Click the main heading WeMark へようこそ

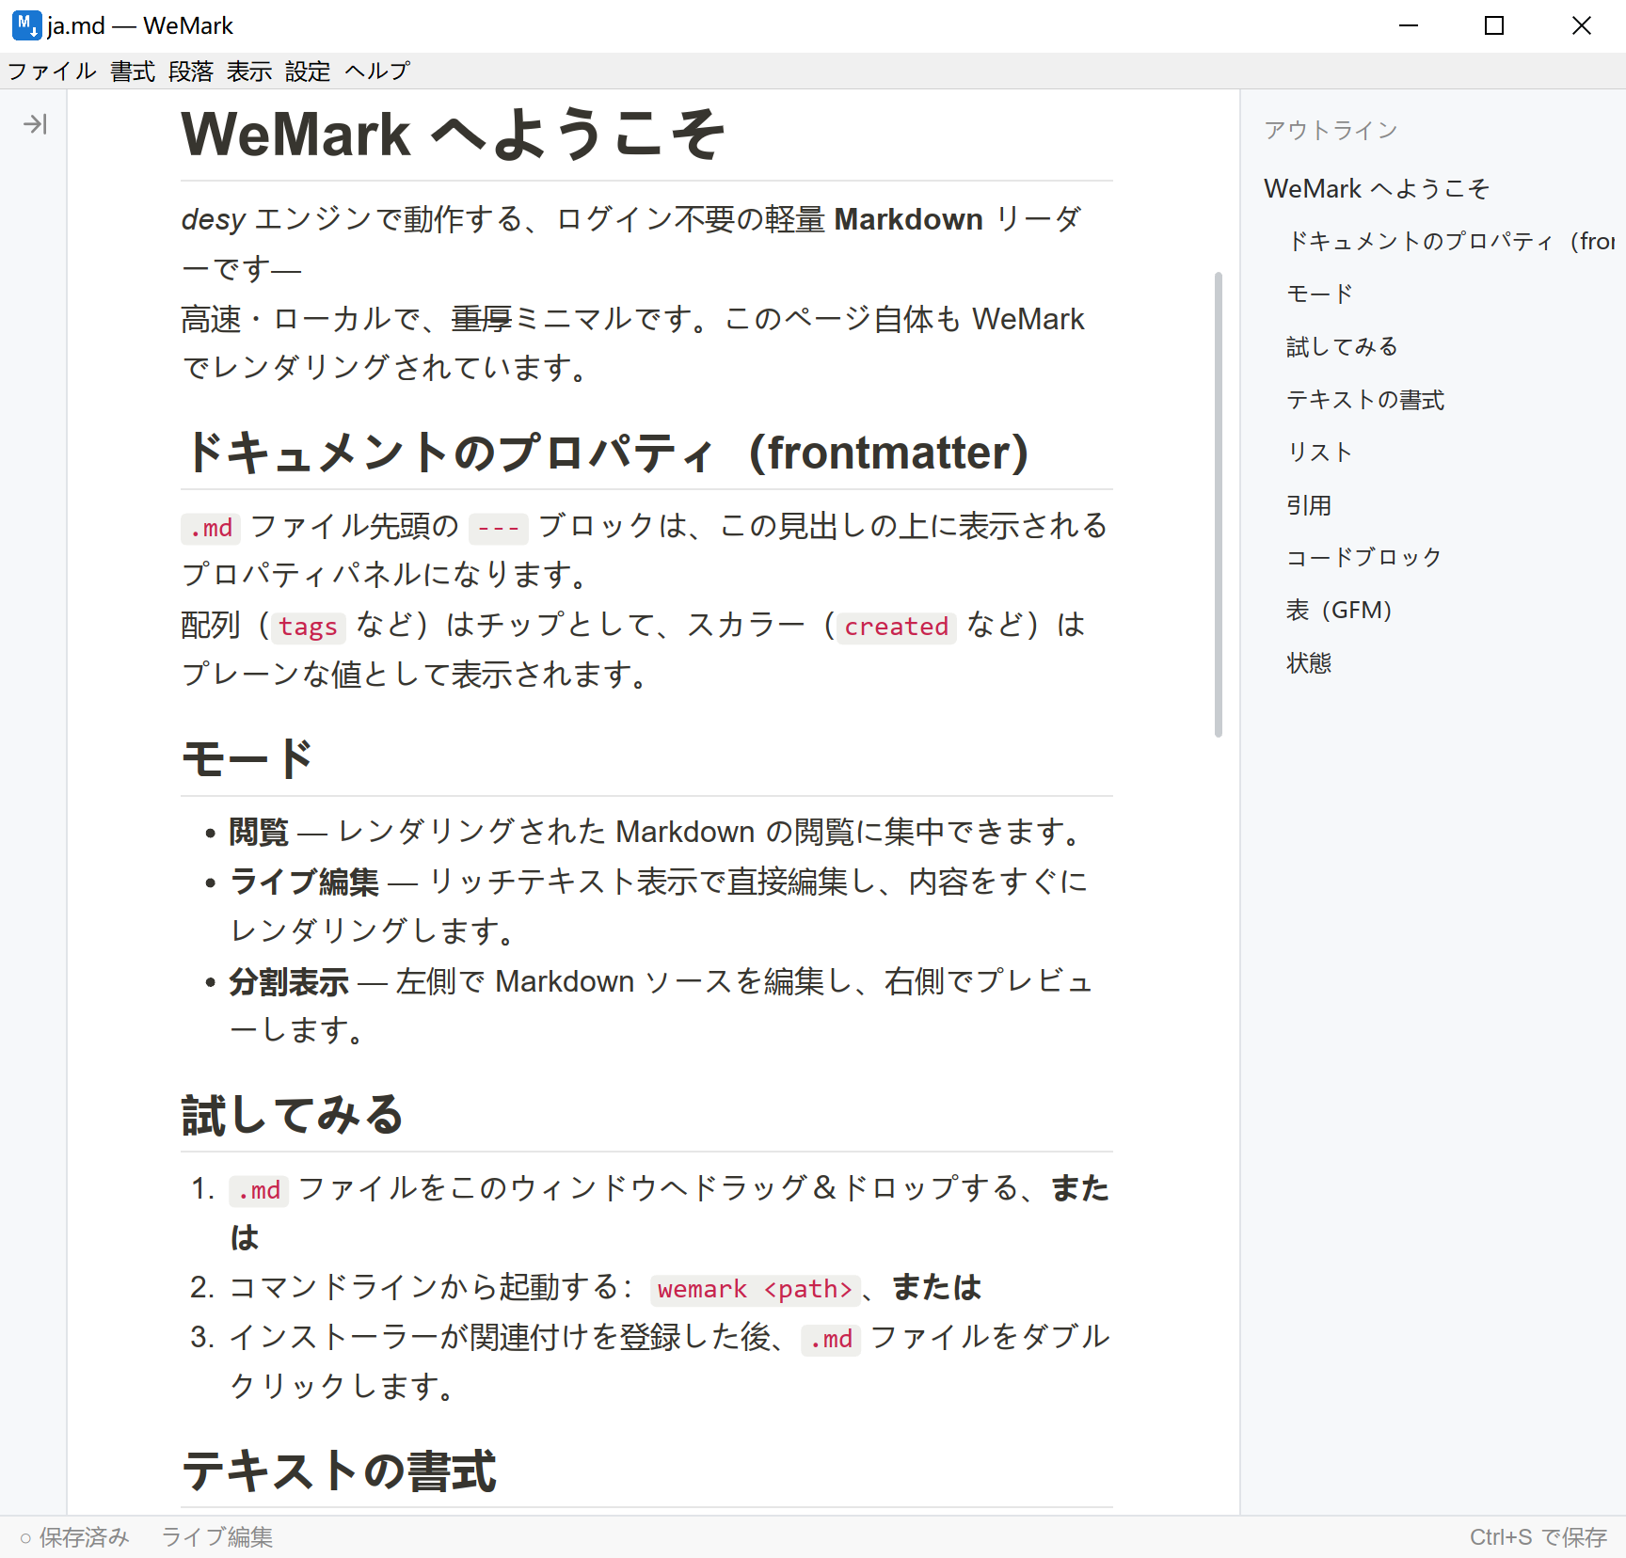point(454,135)
